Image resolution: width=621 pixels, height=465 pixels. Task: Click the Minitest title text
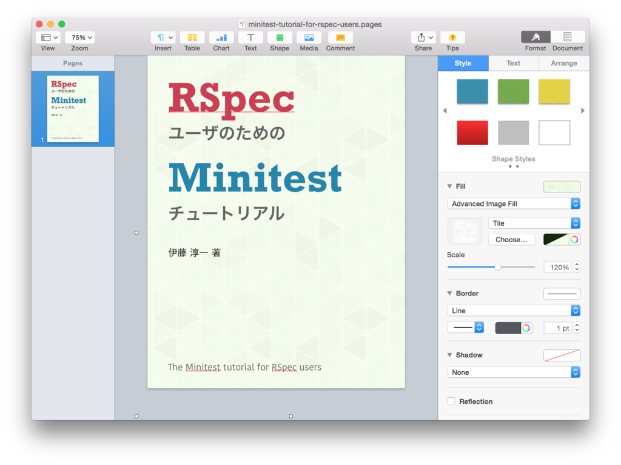pyautogui.click(x=255, y=178)
